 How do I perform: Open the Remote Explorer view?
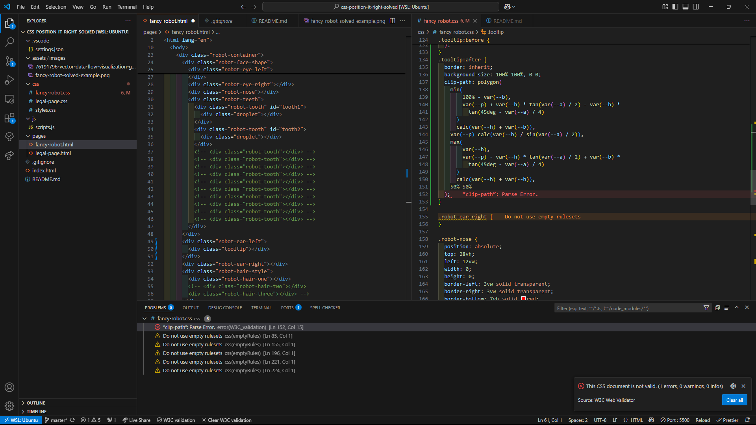click(9, 99)
